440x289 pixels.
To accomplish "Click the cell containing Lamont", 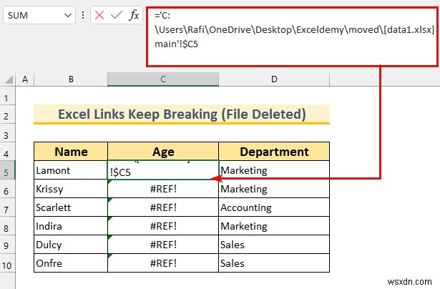I will pos(71,170).
